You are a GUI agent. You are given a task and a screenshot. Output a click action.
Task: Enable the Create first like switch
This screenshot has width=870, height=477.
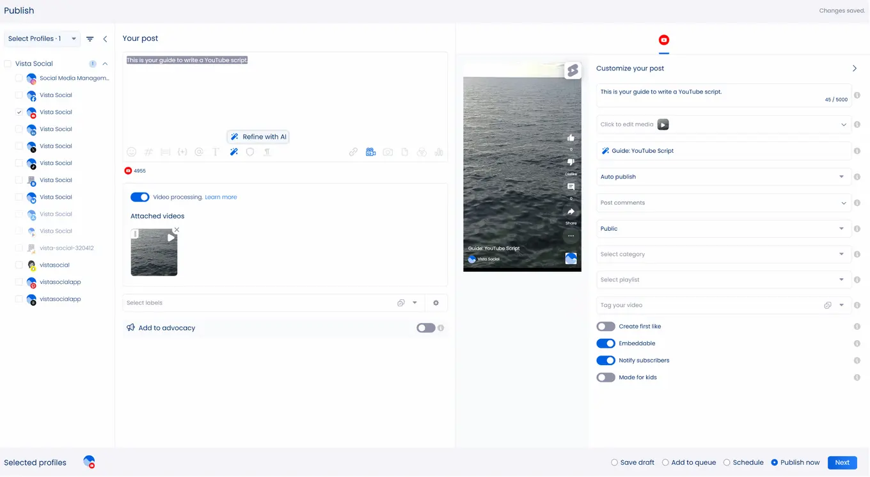pyautogui.click(x=605, y=327)
